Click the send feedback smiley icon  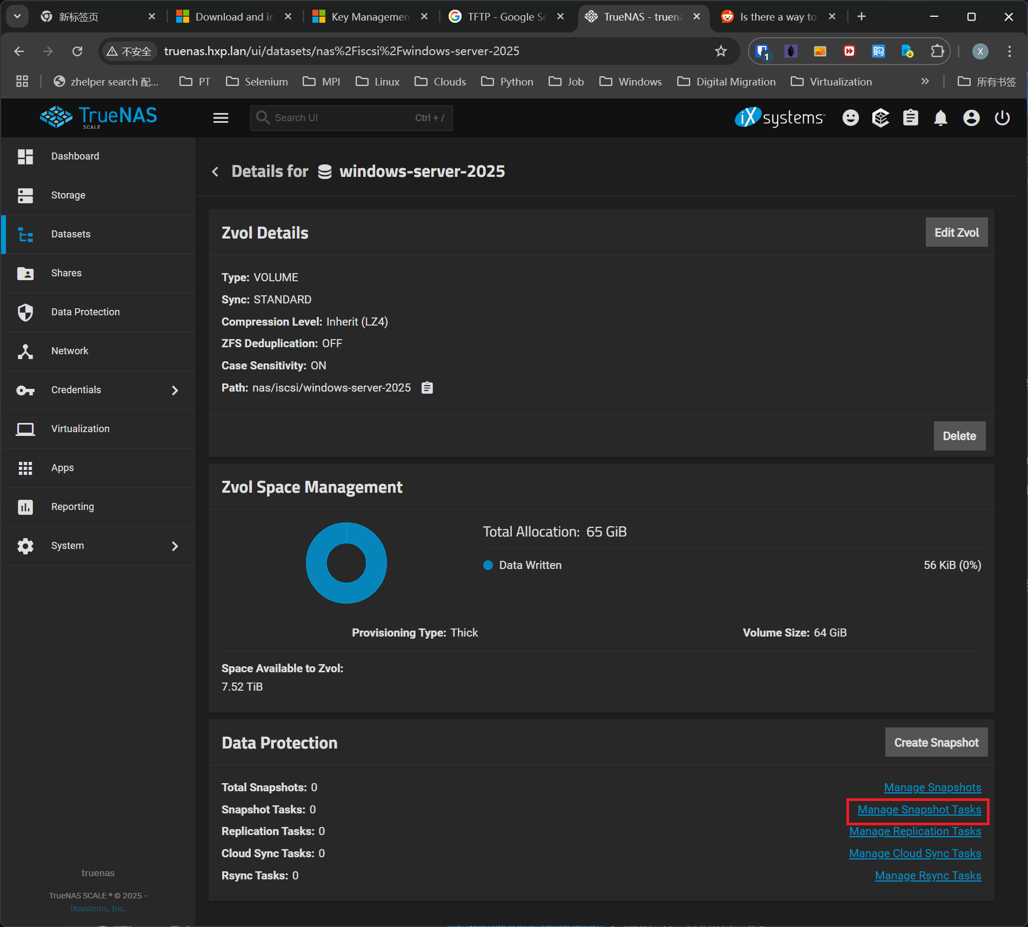click(x=850, y=118)
